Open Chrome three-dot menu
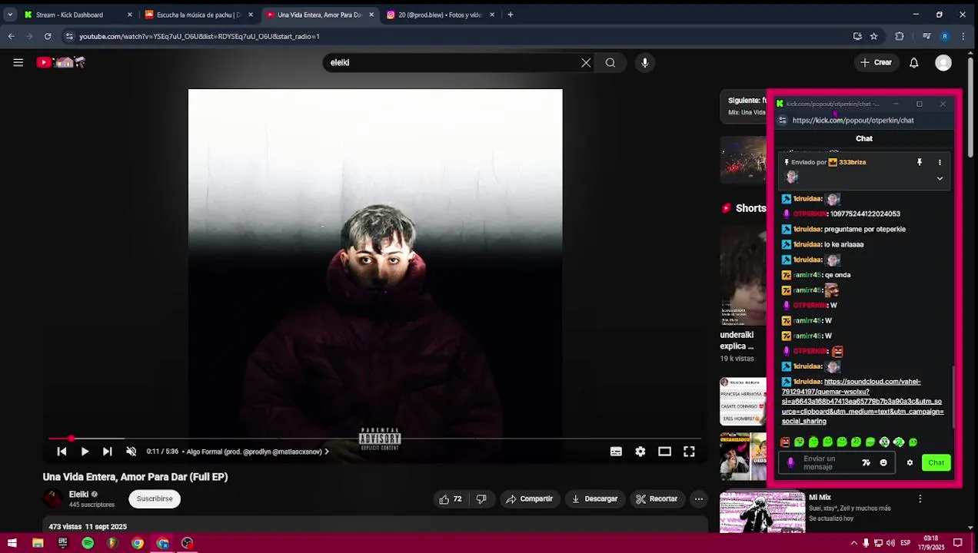 point(965,36)
